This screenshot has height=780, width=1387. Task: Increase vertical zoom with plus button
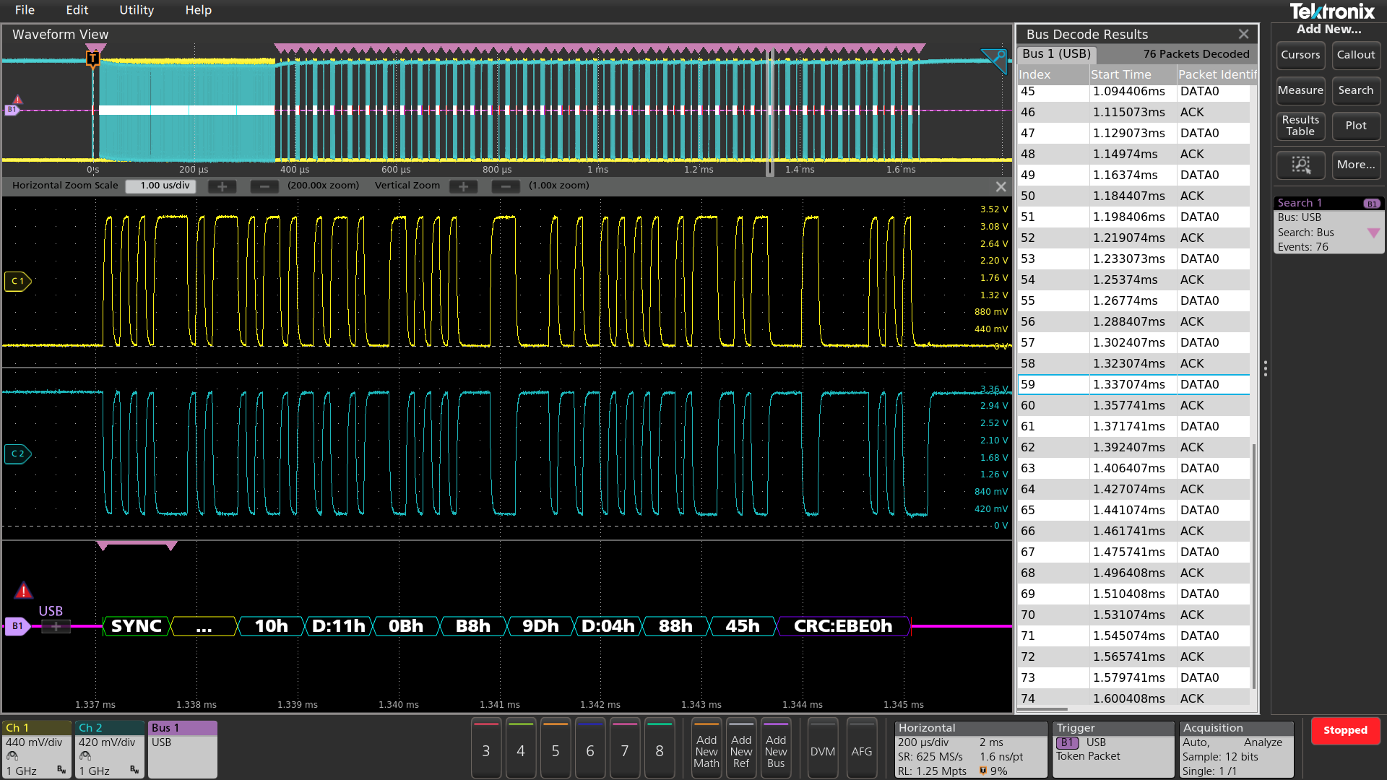tap(463, 186)
